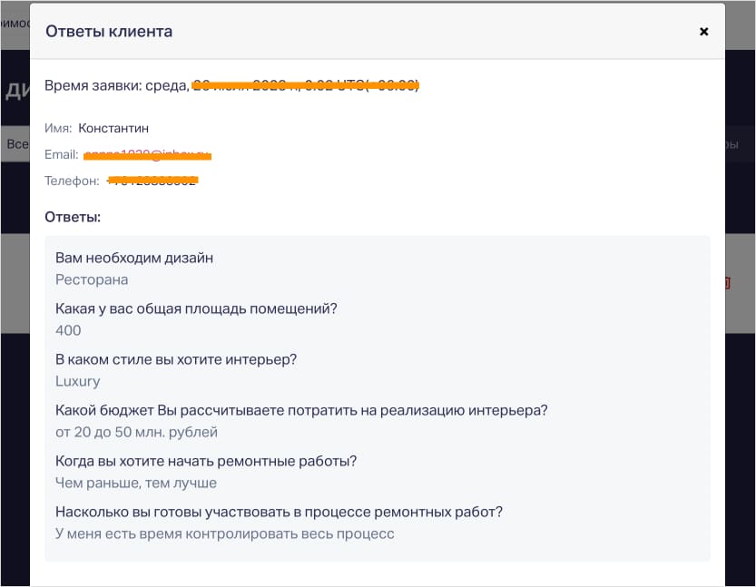
Task: Click the client name "Константин"
Action: click(x=113, y=129)
